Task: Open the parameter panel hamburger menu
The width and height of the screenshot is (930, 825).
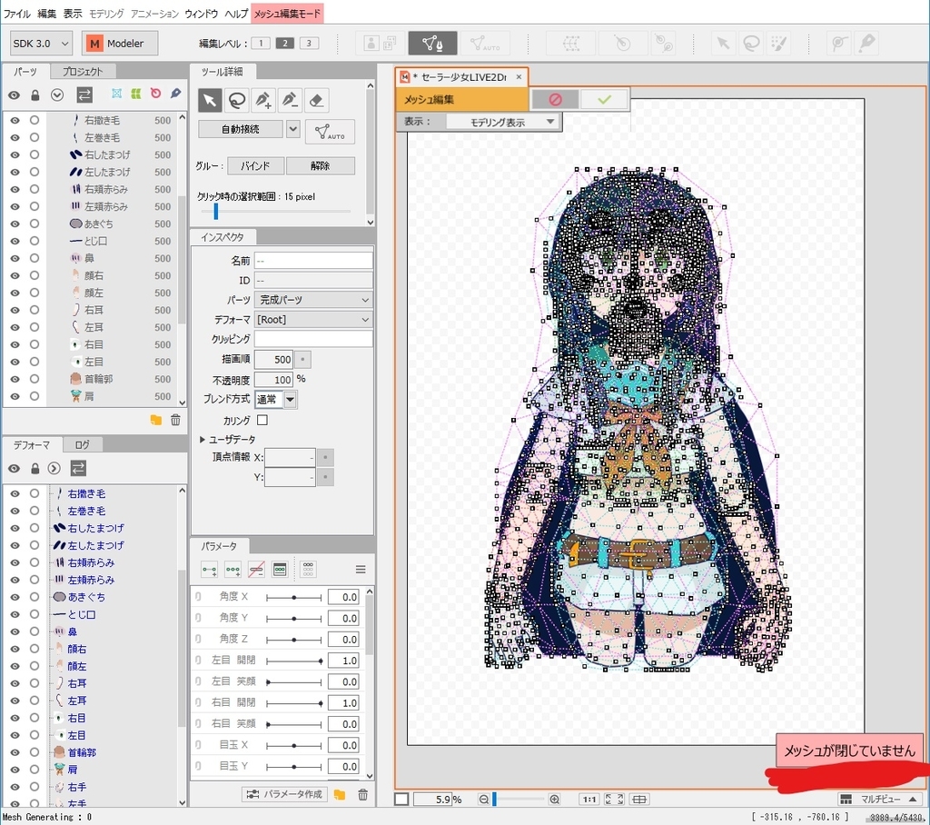Action: pyautogui.click(x=361, y=570)
